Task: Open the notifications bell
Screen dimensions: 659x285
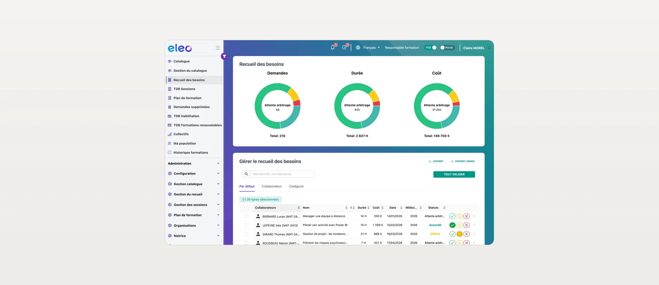Action: pos(332,47)
